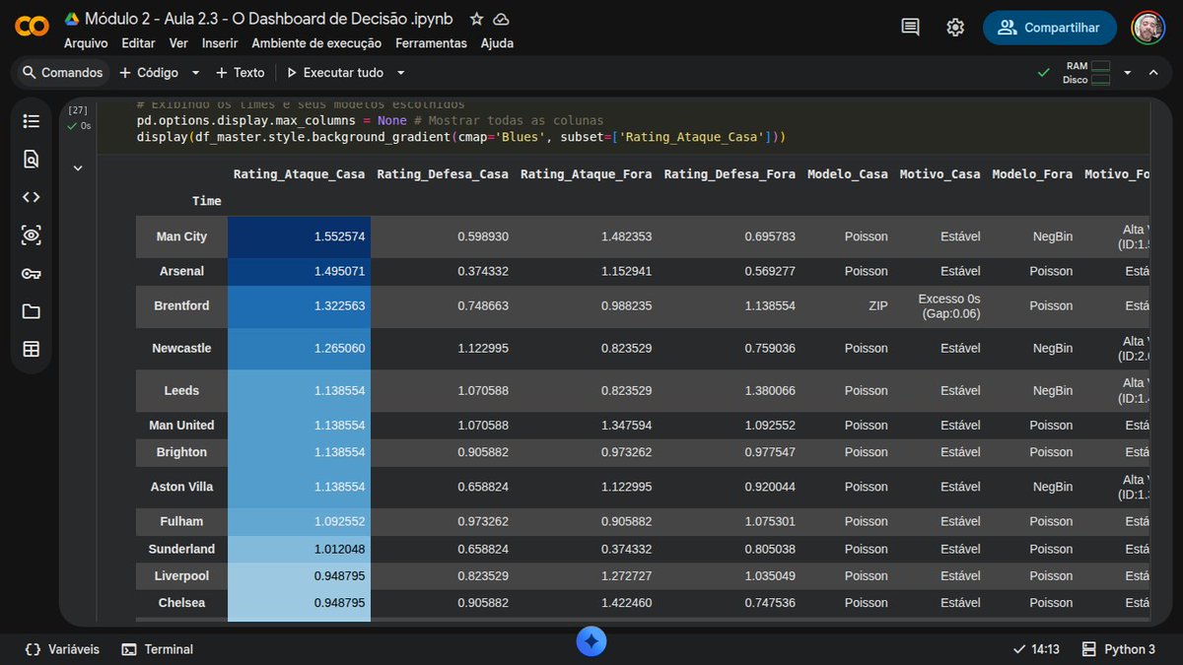Click the cell executed checkmark status
Viewport: 1183px width, 665px height.
(71, 126)
